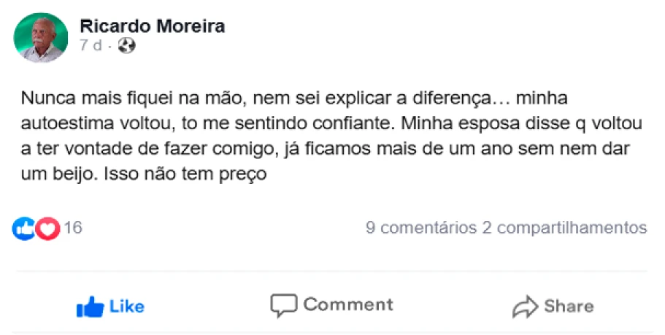Click the "Like" text label
Image resolution: width=665 pixels, height=335 pixels.
(x=127, y=307)
